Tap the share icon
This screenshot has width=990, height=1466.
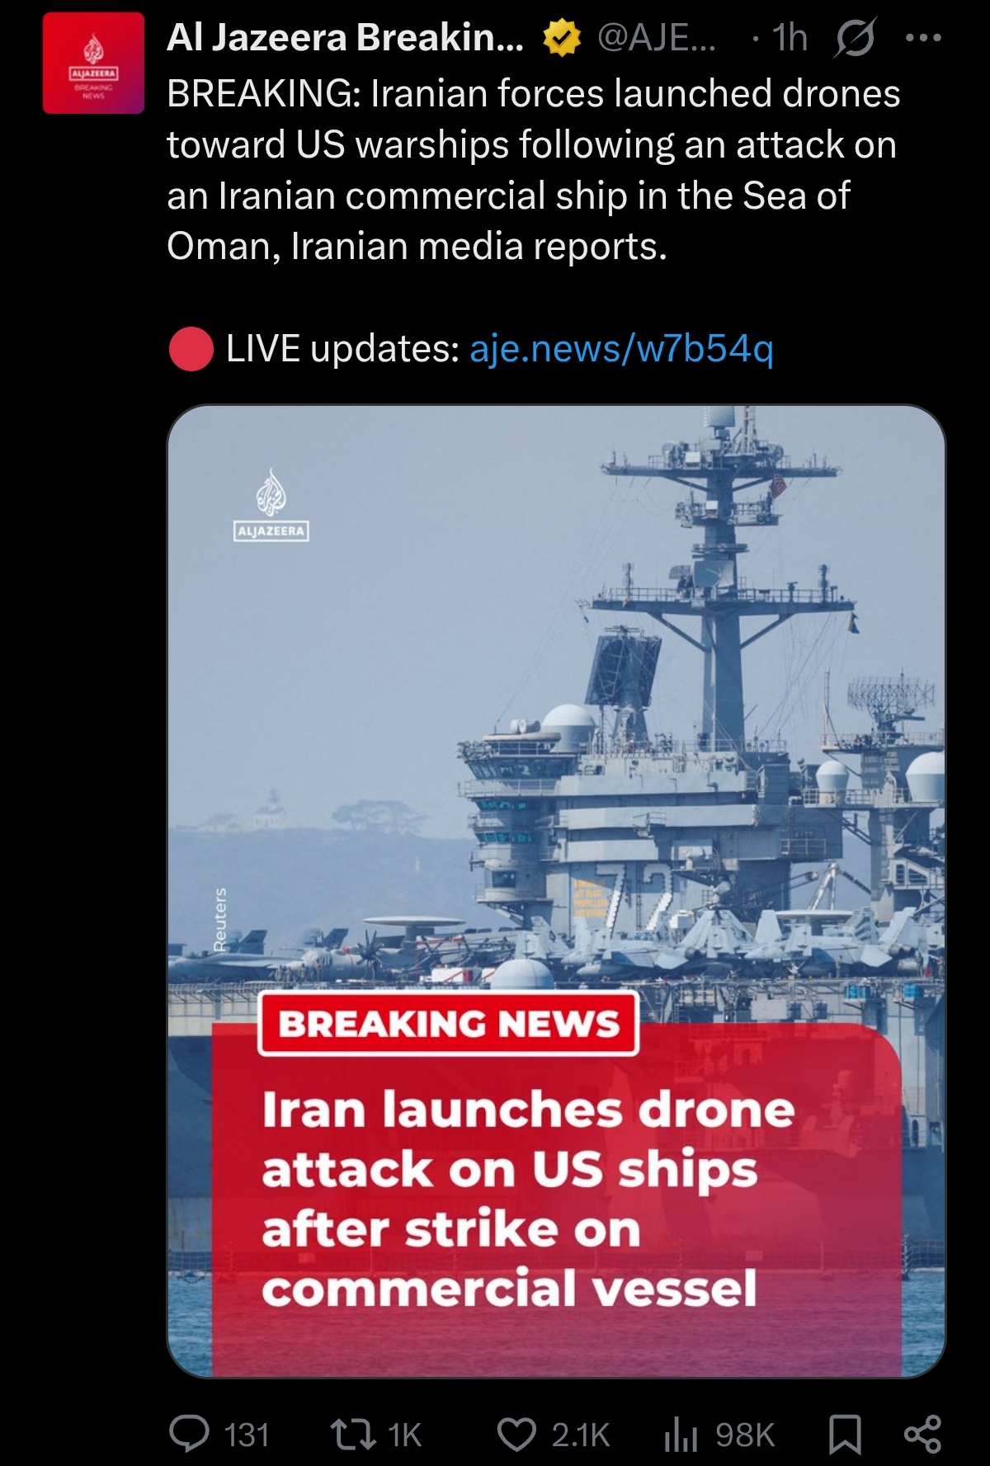click(922, 1435)
